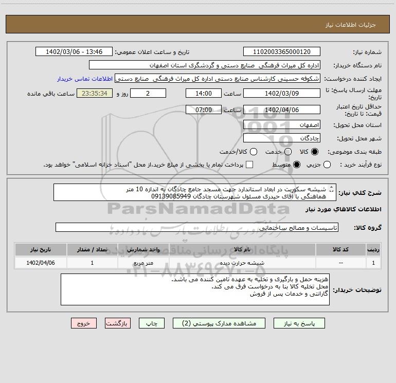Click the نام دستگاه خریدار field
Image resolution: width=396 pixels, height=383 pixels.
pos(205,65)
